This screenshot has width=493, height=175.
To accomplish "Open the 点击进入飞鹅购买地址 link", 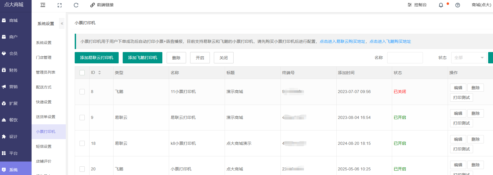I will pos(390,42).
